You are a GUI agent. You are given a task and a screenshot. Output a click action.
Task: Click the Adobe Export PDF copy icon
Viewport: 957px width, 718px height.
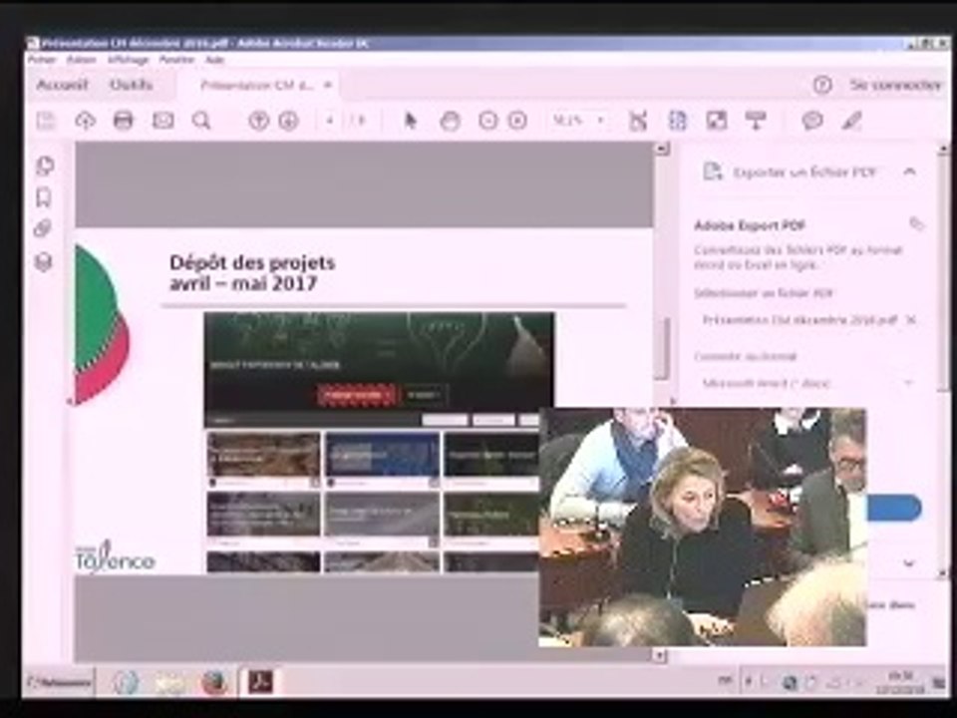point(916,223)
